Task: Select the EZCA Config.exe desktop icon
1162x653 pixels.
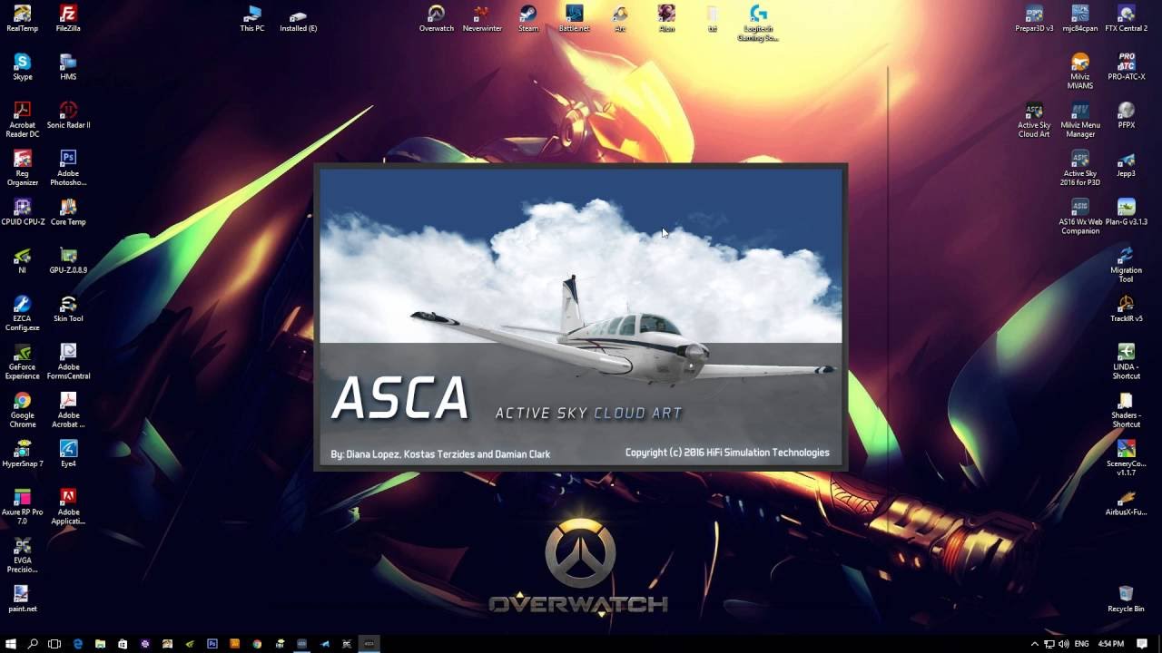Action: point(22,313)
